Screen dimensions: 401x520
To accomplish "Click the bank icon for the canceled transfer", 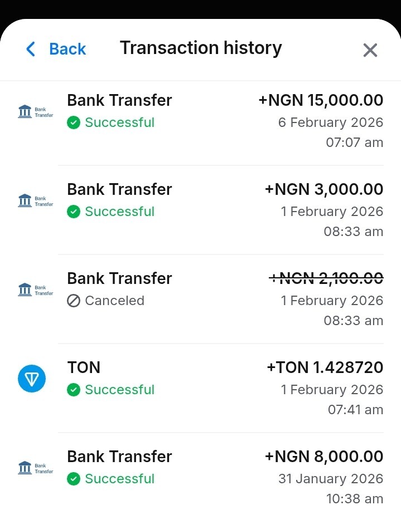I will point(36,290).
